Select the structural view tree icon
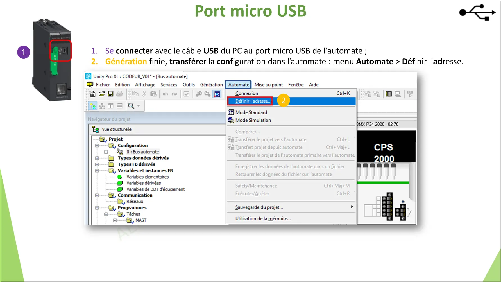501x282 pixels. [x=92, y=106]
